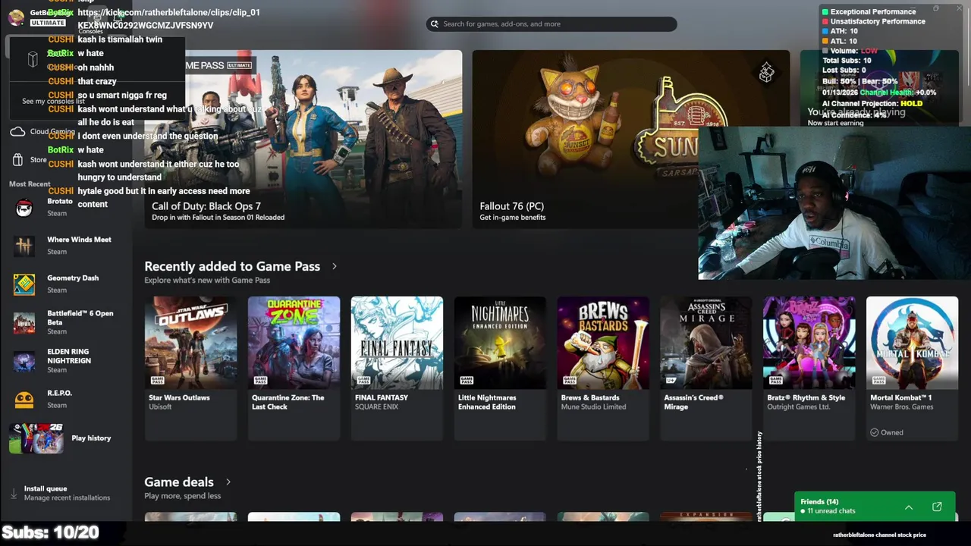This screenshot has height=546, width=971.
Task: Open ELDEN RING NIGHTREIGN from sidebar
Action: tap(67, 360)
